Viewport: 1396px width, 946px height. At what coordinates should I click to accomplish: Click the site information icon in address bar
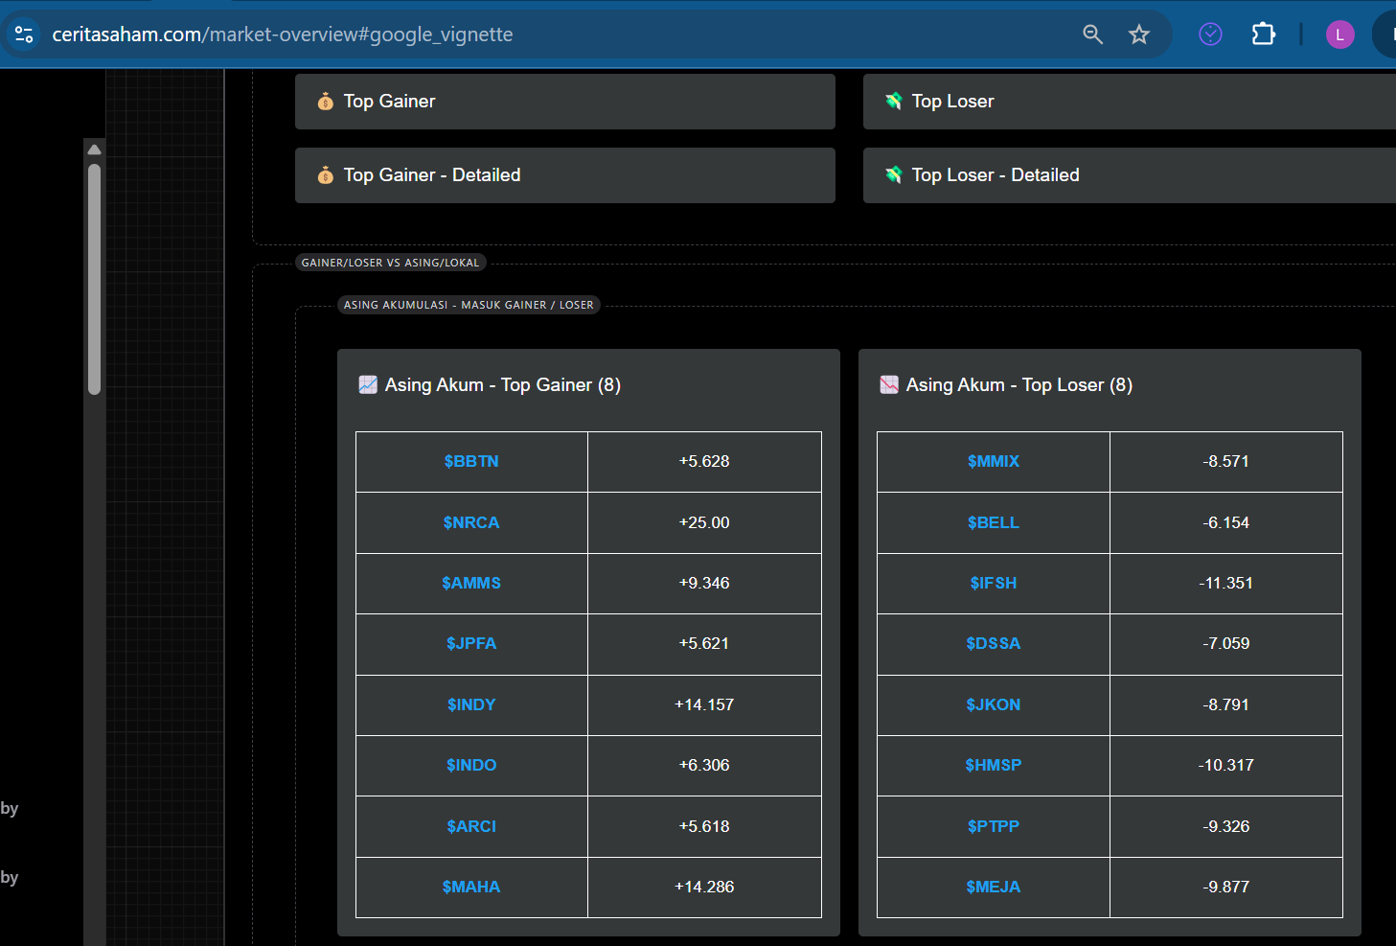[24, 35]
